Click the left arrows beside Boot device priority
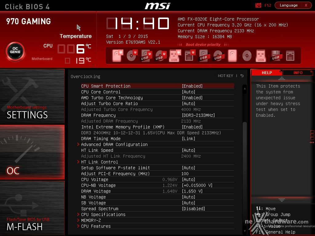Viewport: 315px width, 236px height. point(180,45)
